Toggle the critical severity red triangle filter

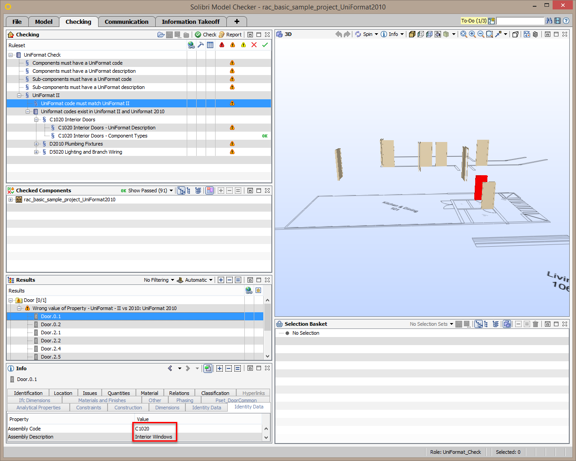[222, 45]
